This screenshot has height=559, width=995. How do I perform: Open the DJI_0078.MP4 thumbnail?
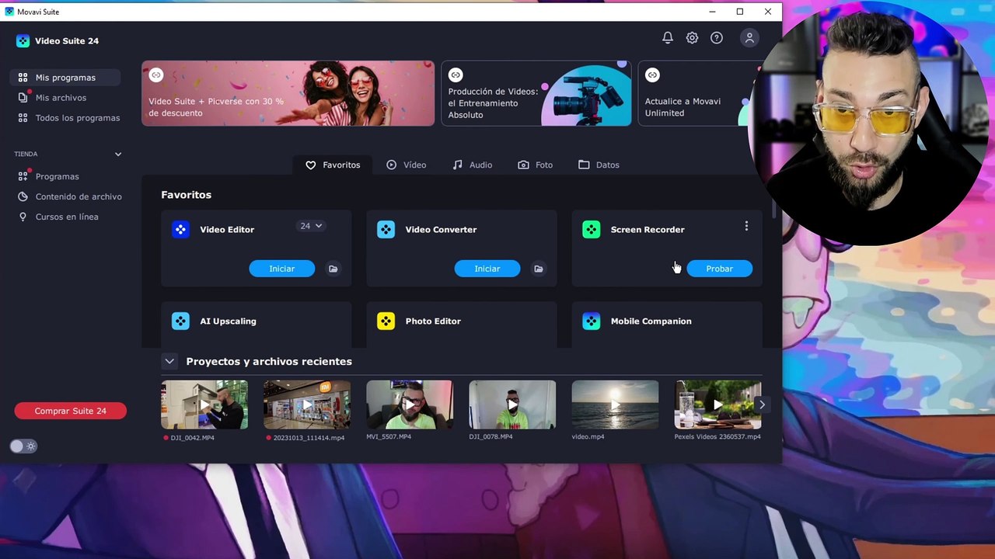(x=512, y=404)
